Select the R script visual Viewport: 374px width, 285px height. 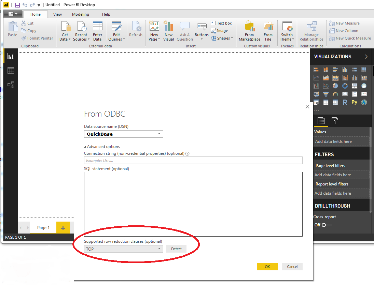click(345, 102)
